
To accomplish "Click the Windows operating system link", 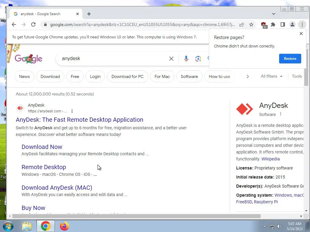I will click(x=283, y=195).
